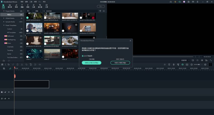Click the snapshot monitor icon below preview
The height and width of the screenshot is (115, 214).
coord(193,60)
